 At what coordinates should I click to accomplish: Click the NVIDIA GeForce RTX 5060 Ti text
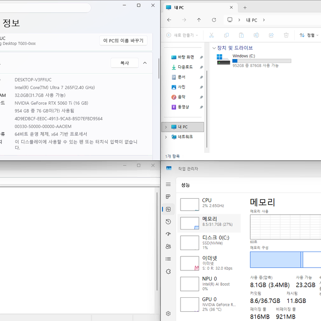[51, 103]
